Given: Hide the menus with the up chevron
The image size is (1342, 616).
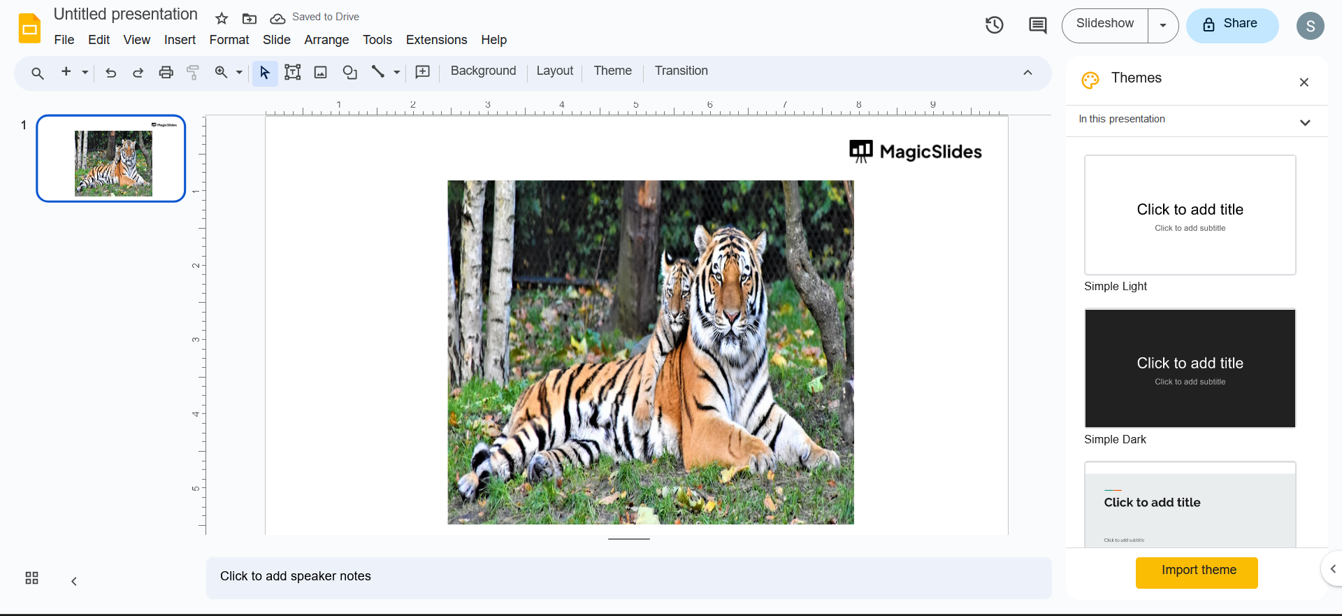Looking at the screenshot, I should pyautogui.click(x=1027, y=72).
